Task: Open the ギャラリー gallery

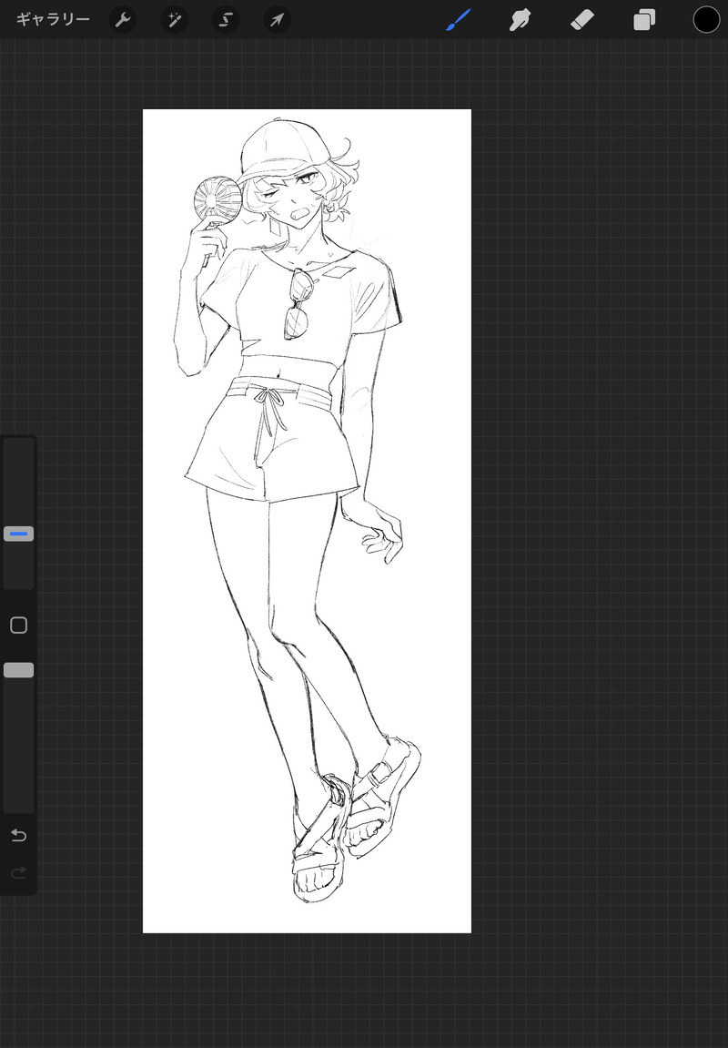Action: click(x=53, y=19)
